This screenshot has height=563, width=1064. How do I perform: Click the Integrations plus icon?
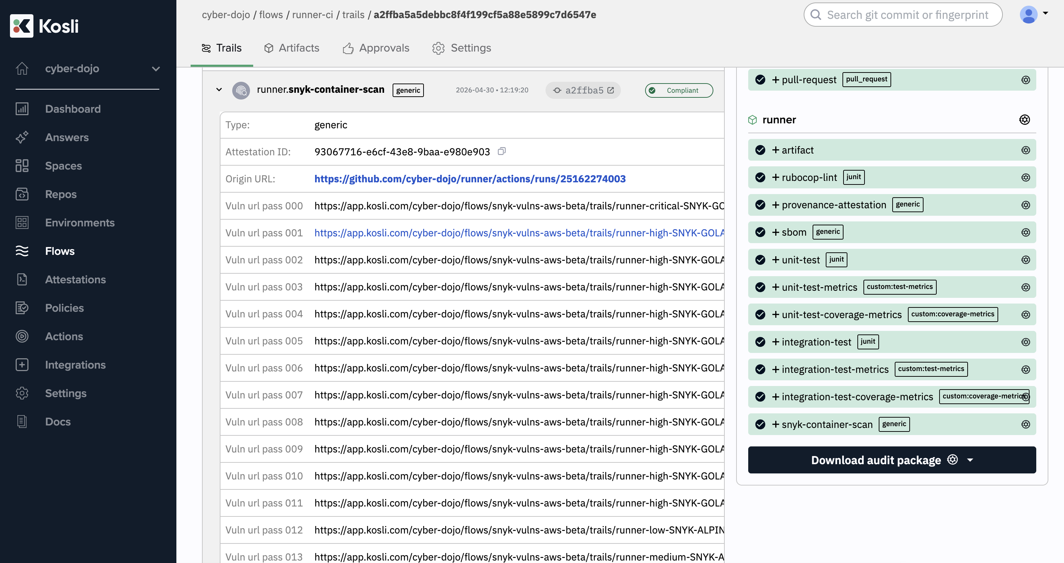[x=22, y=365]
